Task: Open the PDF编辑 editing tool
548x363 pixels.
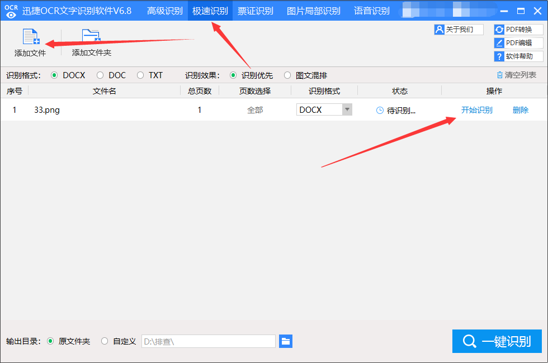Action: coord(518,43)
